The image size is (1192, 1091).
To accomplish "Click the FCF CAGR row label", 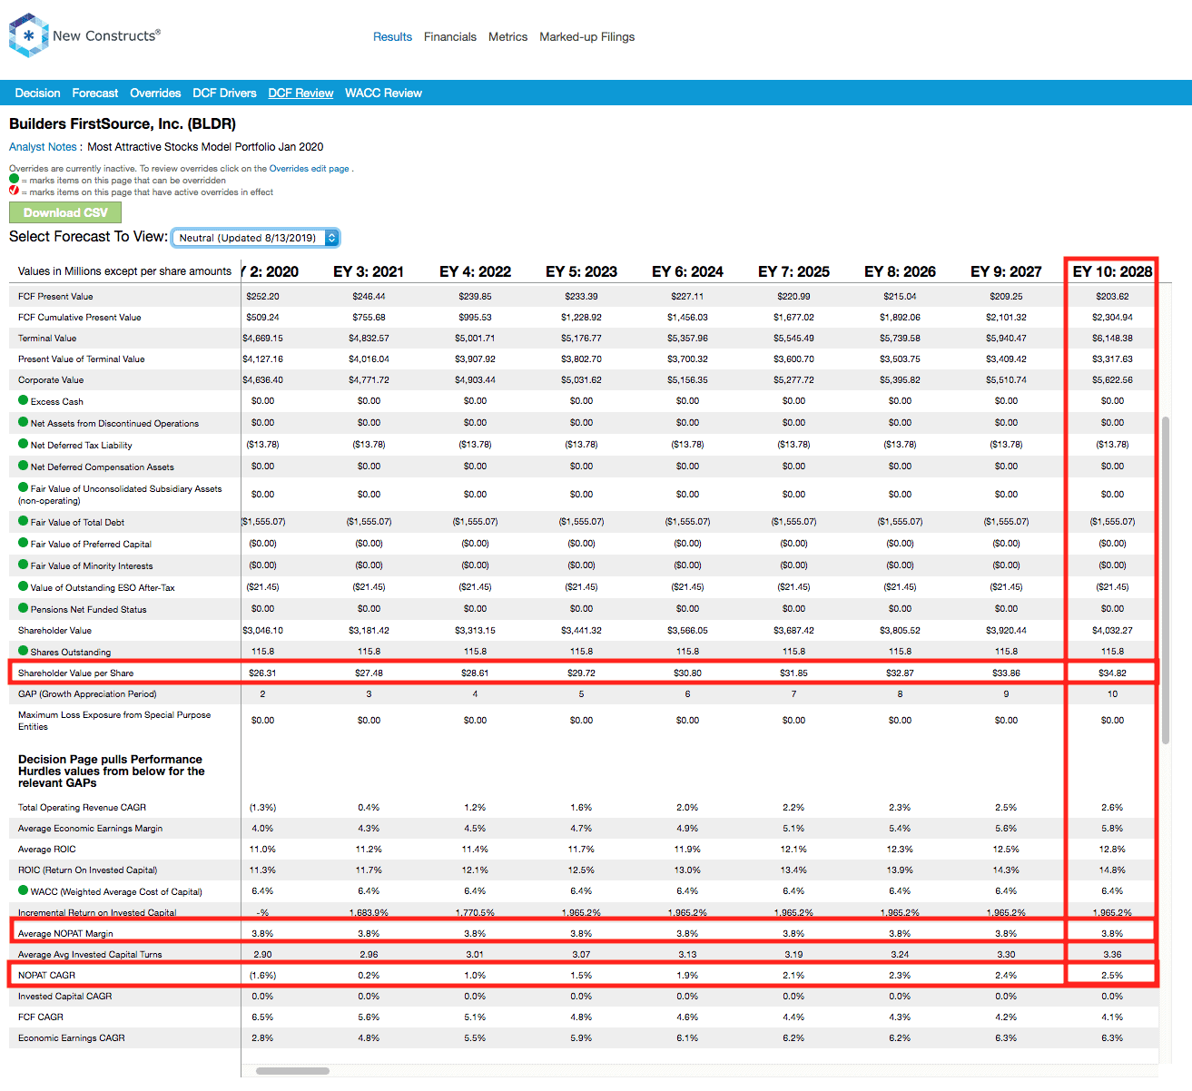I will (41, 1017).
